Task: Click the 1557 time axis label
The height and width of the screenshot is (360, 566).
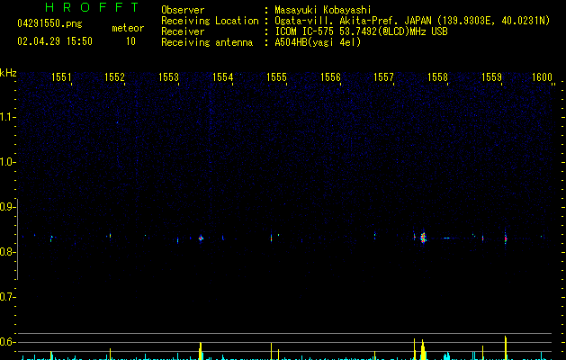Action: pyautogui.click(x=383, y=77)
